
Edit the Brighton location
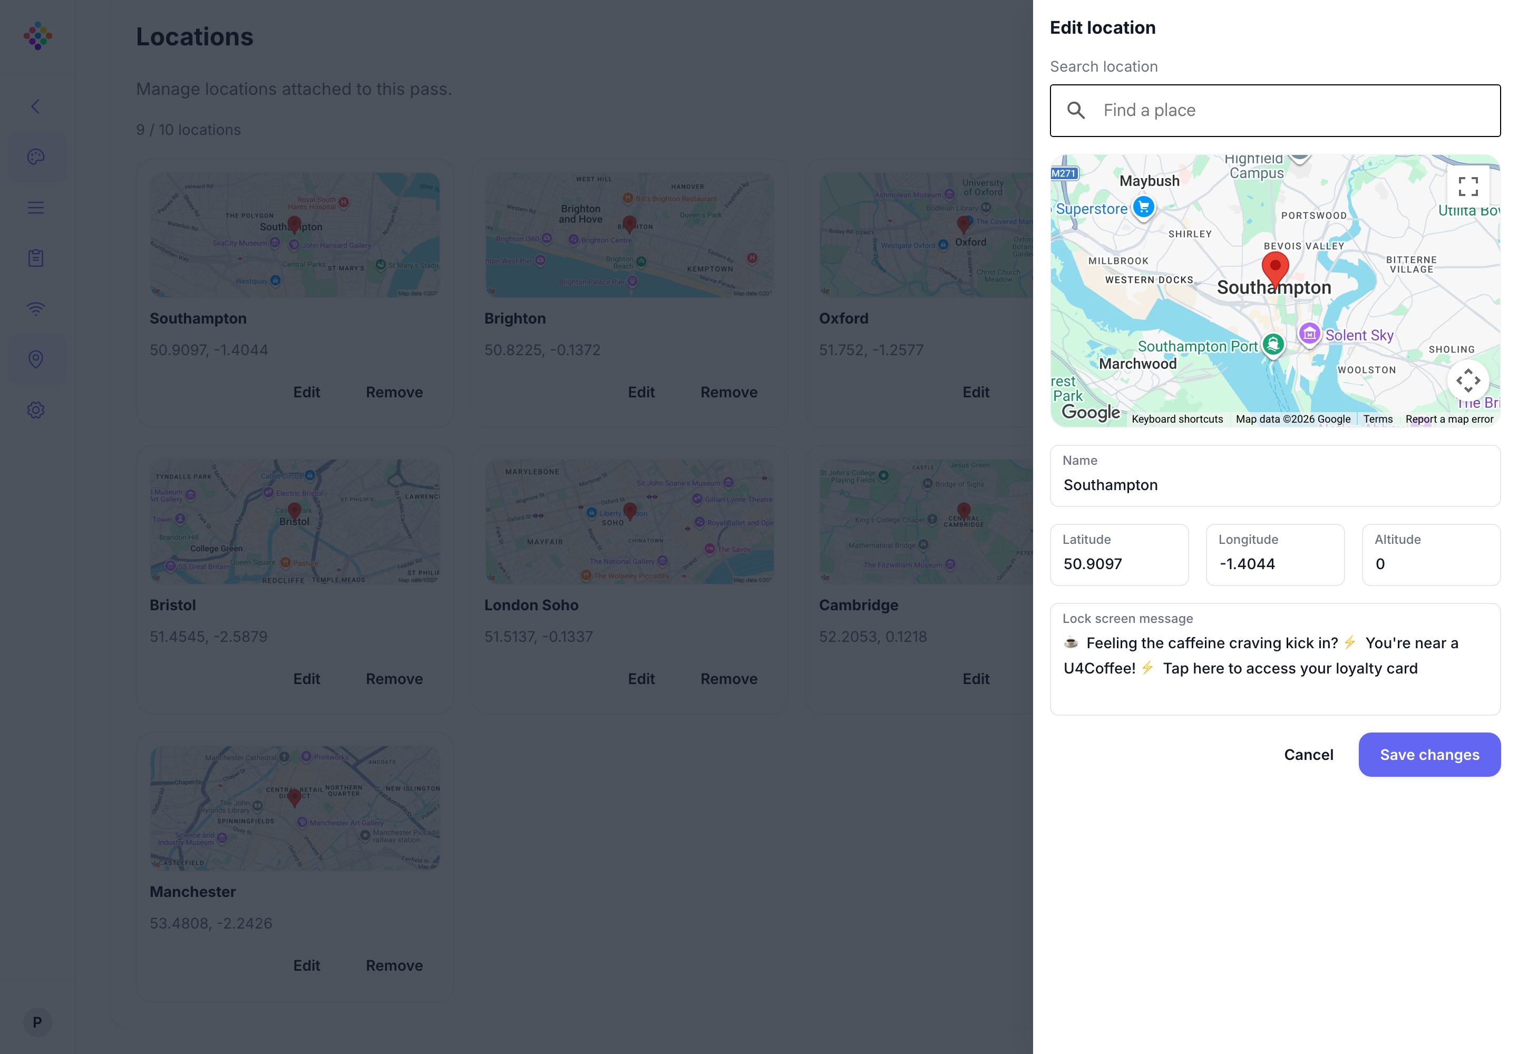[x=641, y=392]
